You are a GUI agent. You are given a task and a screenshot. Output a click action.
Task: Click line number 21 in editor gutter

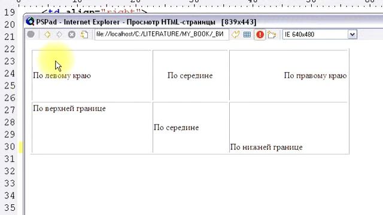(10, 37)
